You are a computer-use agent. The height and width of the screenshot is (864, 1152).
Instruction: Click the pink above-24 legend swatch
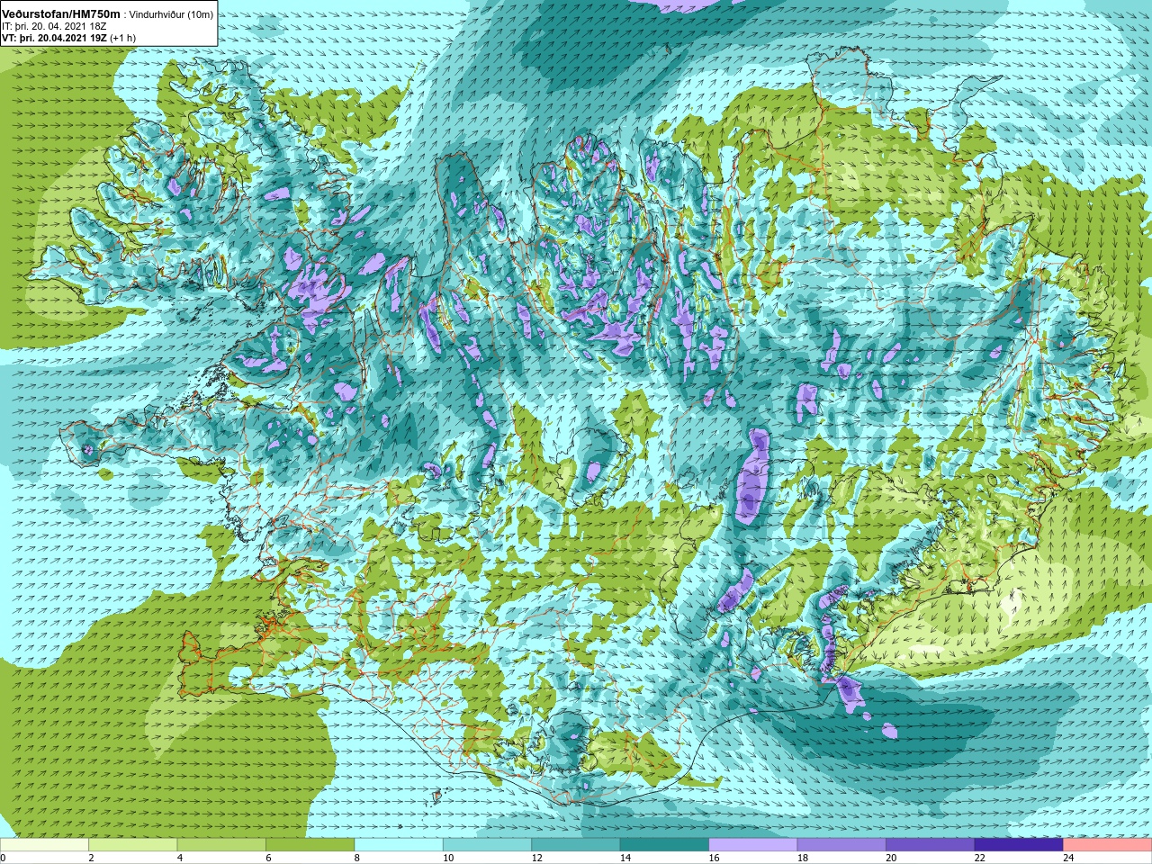tap(1107, 845)
